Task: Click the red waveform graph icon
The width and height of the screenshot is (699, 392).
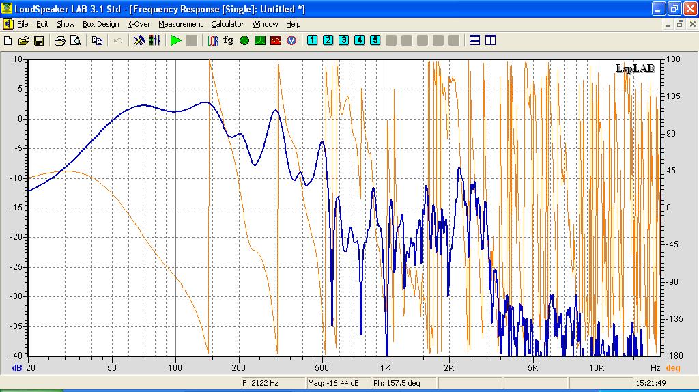Action: [276, 40]
